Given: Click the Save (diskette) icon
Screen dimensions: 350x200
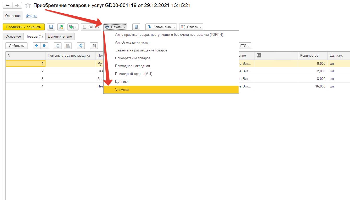Looking at the screenshot, I should click(x=51, y=27).
